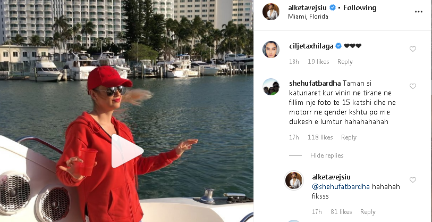Open shehufatbardha's avatar
The height and width of the screenshot is (222, 432).
coord(270,87)
